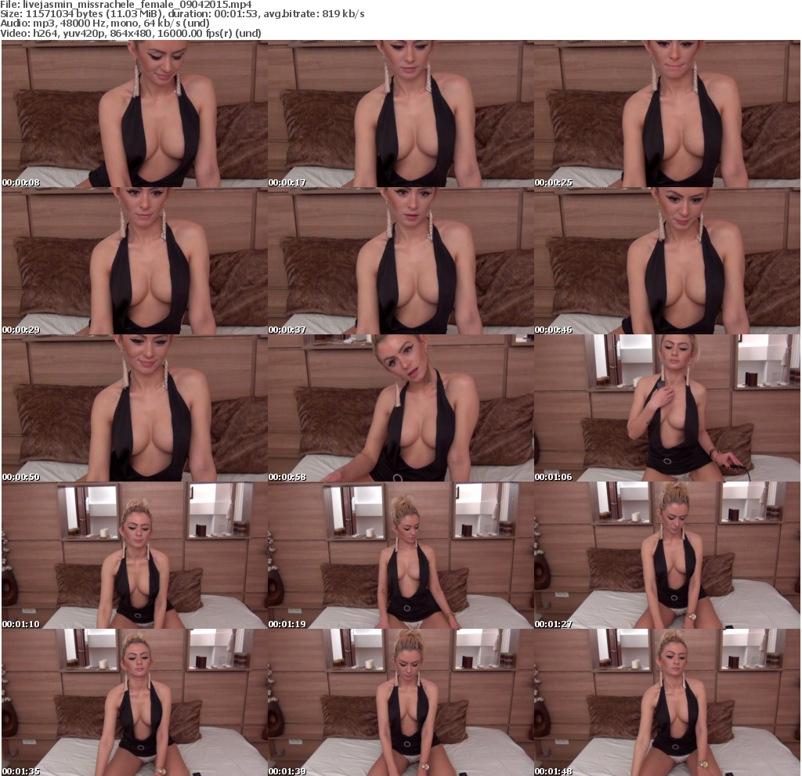The height and width of the screenshot is (776, 802).
Task: Open the thumbnail stamped 00:01:06
Action: [667, 408]
